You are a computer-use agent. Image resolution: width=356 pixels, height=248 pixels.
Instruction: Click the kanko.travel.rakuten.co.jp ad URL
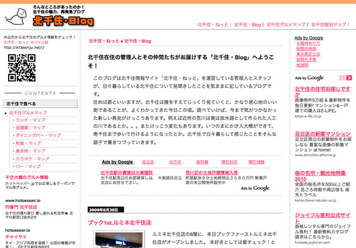(x=316, y=200)
